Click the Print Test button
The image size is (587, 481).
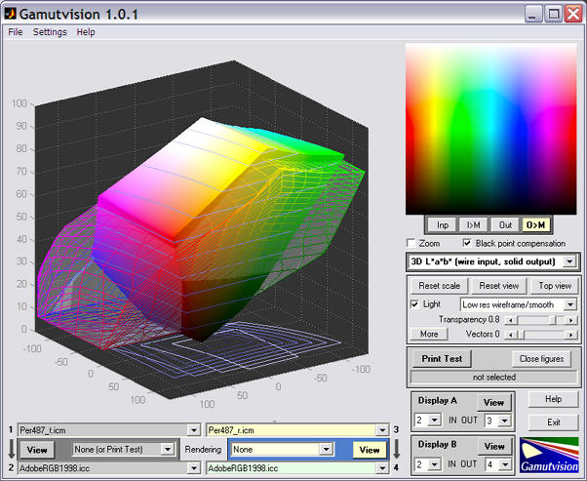tap(442, 359)
